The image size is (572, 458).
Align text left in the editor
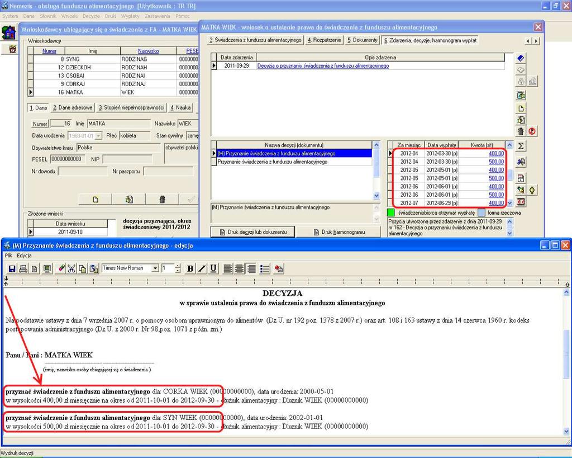[x=228, y=269]
